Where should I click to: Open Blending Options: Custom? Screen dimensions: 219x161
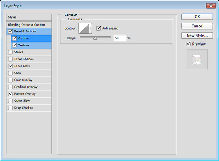tap(29, 25)
